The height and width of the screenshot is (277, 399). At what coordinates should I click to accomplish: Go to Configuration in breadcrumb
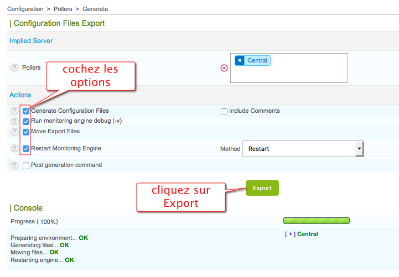point(25,9)
